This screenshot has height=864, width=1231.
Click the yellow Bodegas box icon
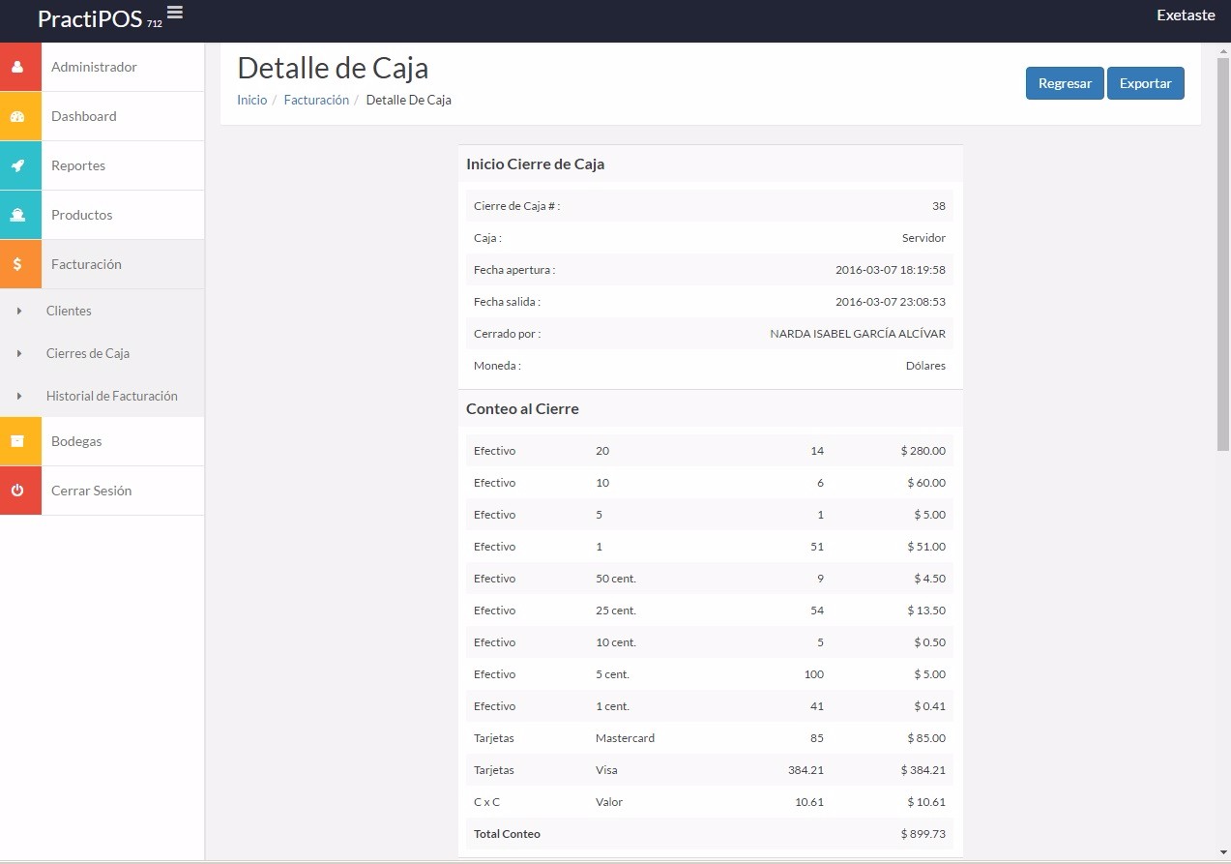[20, 441]
